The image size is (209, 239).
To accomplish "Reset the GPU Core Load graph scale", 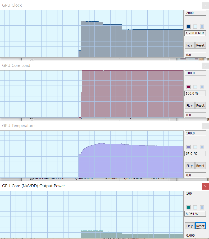I will click(200, 105).
